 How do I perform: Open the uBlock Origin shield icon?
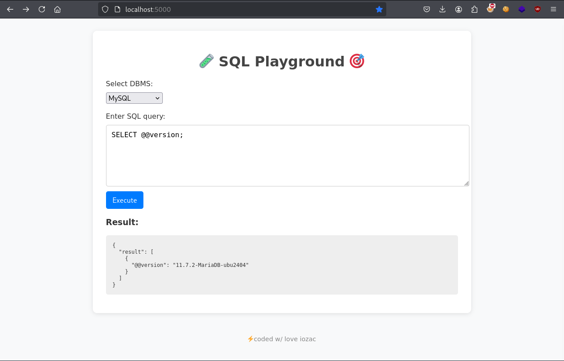538,9
